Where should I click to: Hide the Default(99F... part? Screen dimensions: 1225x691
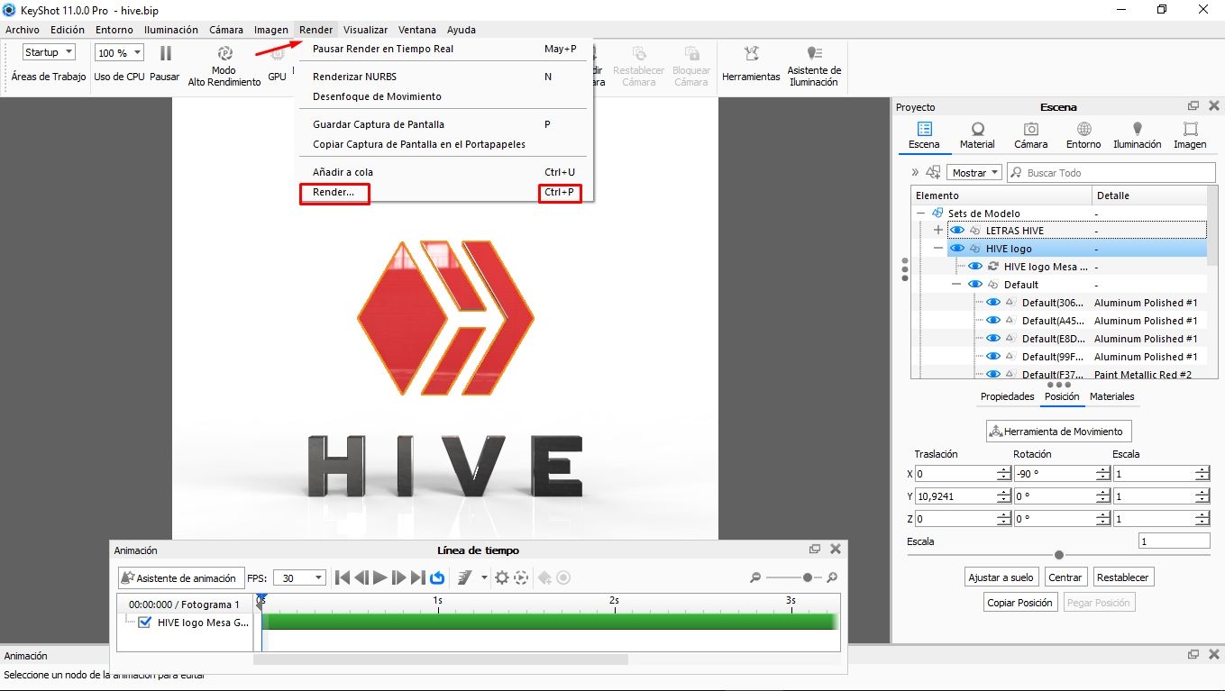tap(992, 357)
